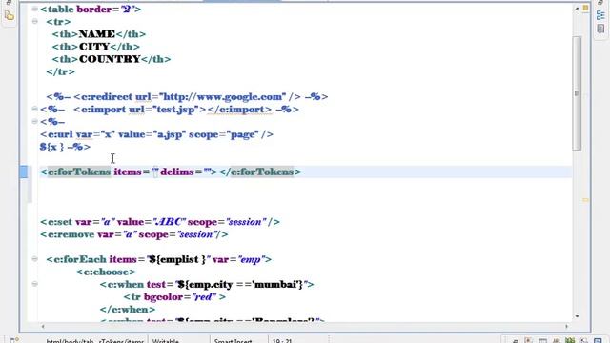Place cursor in the table border="2" line
This screenshot has width=610, height=343.
[x=91, y=9]
